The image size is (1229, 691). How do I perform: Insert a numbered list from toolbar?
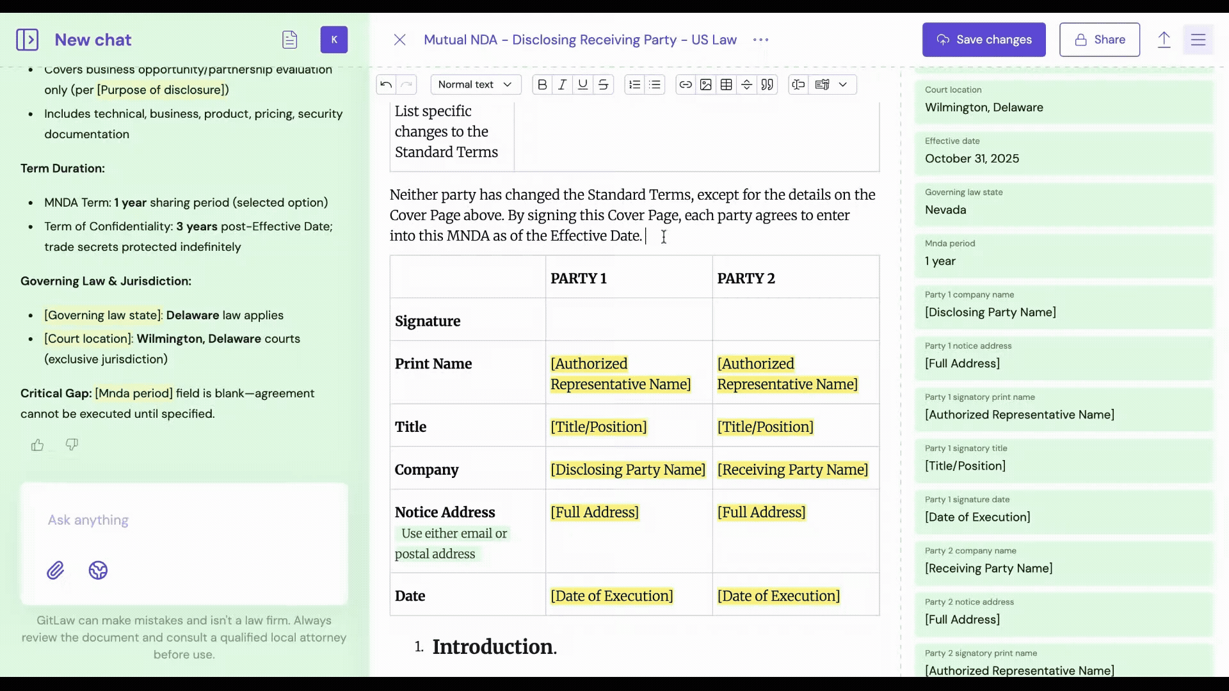634,84
